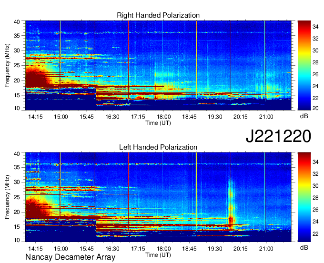Click 'Time (UT)' under the right-handed plot
This screenshot has width=324, height=263.
[x=158, y=123]
